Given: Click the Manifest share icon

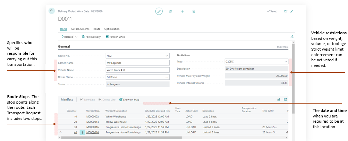Looking at the screenshot, I should (x=279, y=99).
